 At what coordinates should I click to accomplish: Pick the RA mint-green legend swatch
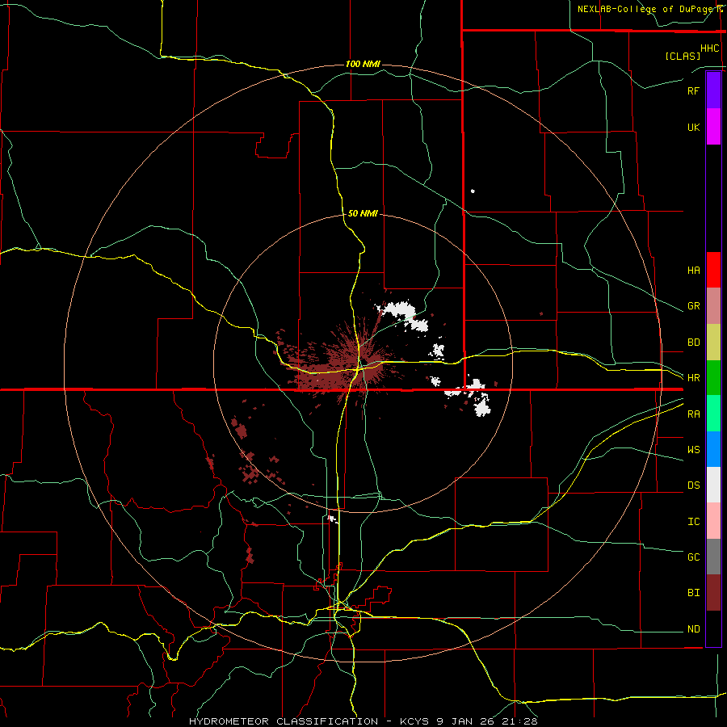click(713, 414)
